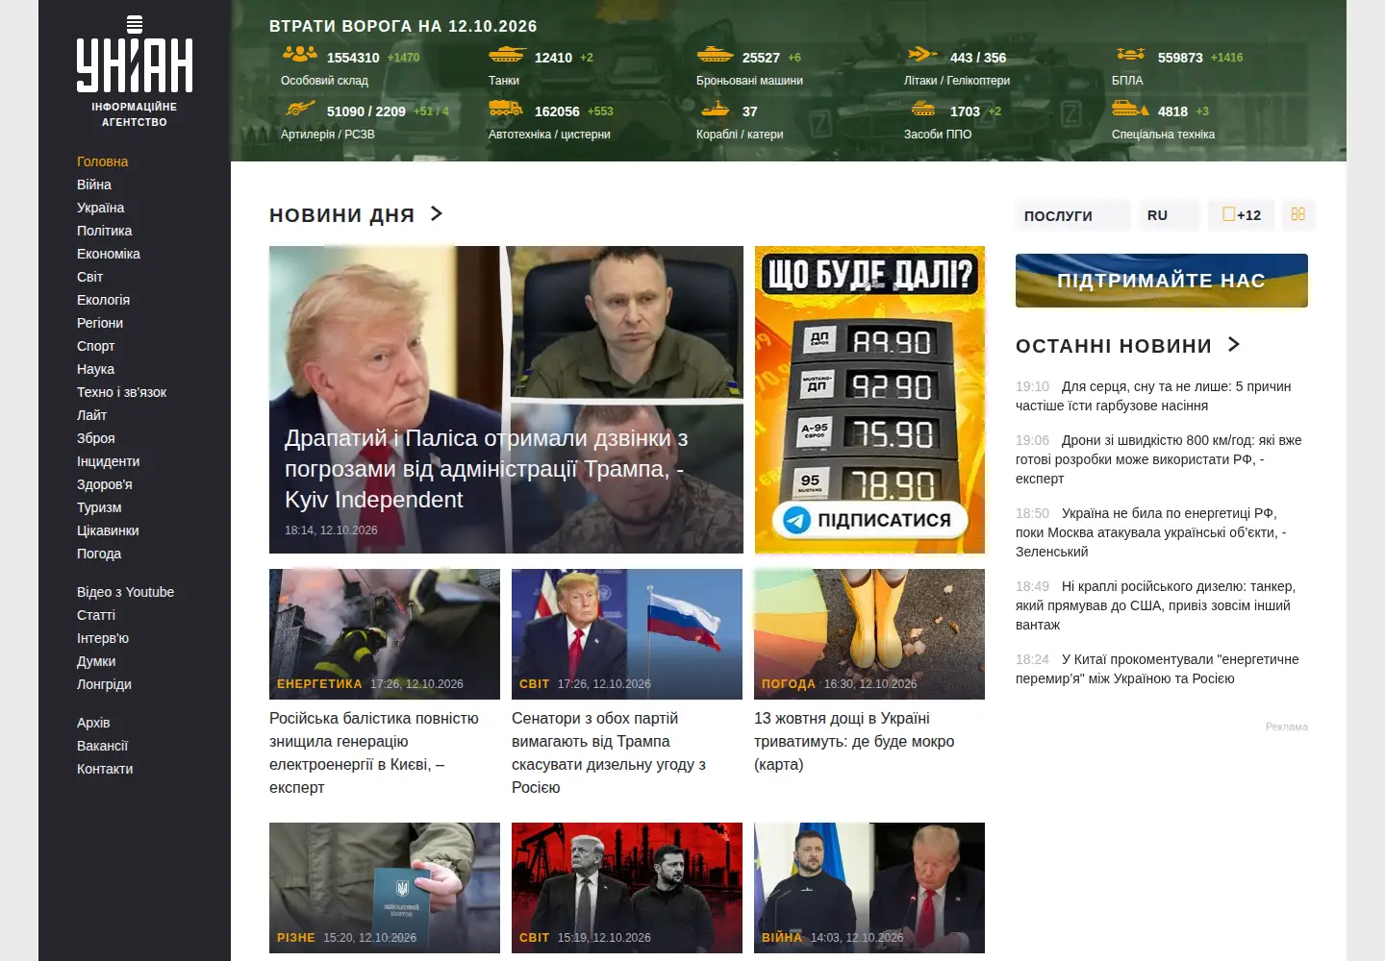Open the +12 weather widget
The width and height of the screenshot is (1385, 961).
click(1241, 215)
